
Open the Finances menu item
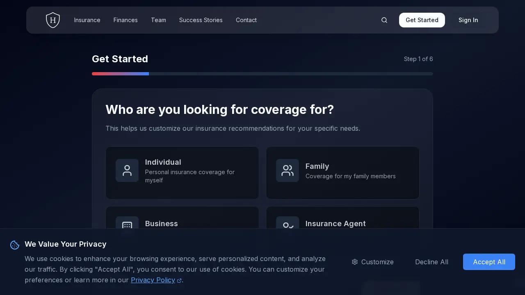pos(126,20)
